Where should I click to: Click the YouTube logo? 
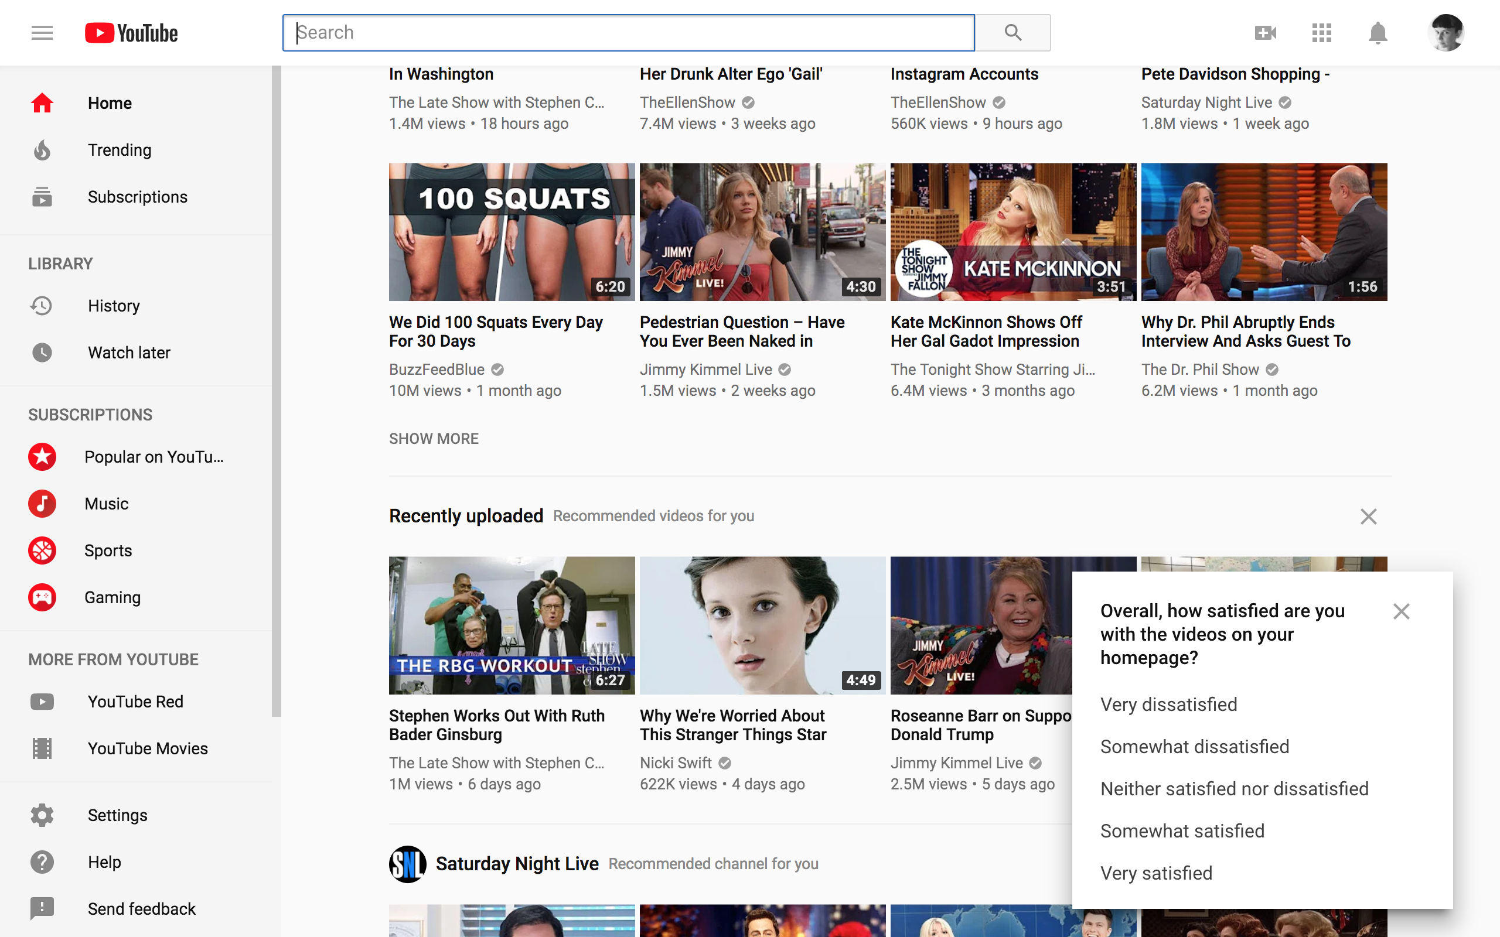(x=131, y=33)
